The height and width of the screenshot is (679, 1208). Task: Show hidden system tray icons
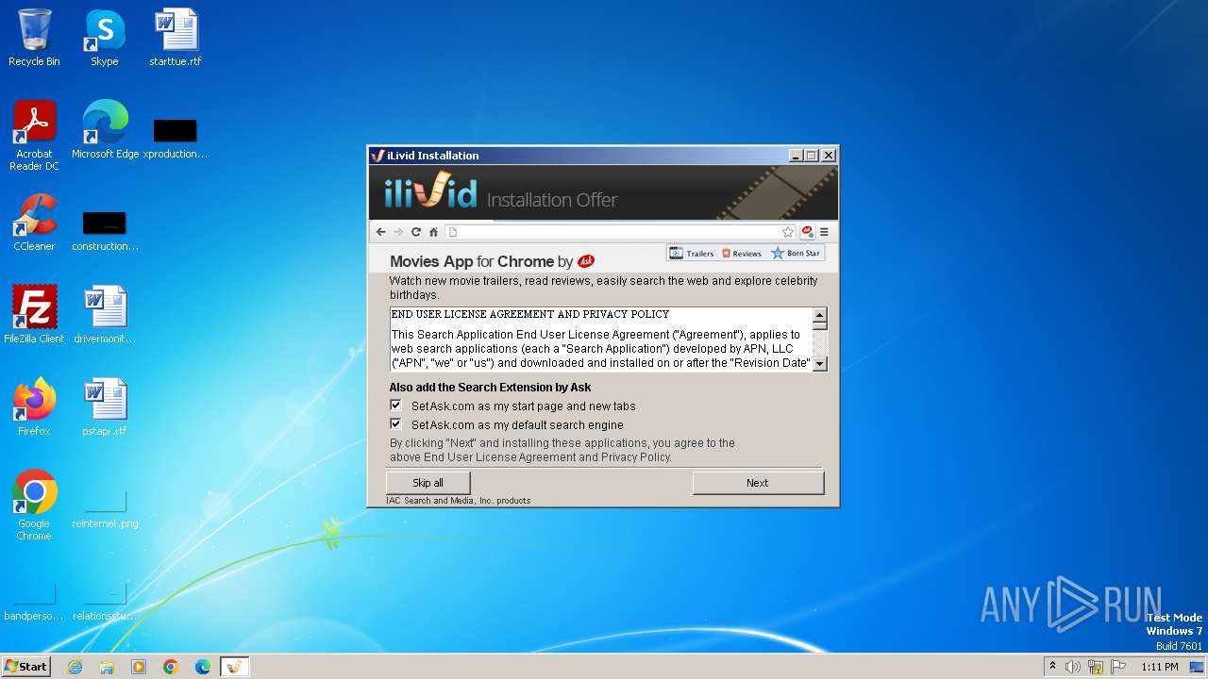point(1052,667)
